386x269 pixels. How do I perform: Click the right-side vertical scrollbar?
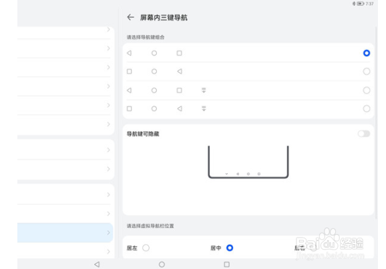point(376,122)
